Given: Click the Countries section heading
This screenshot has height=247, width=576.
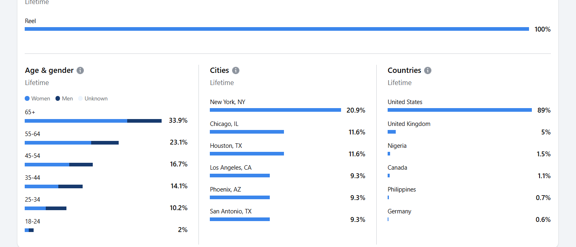Looking at the screenshot, I should click(404, 70).
